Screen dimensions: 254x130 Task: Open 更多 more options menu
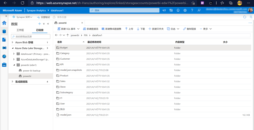(206, 29)
